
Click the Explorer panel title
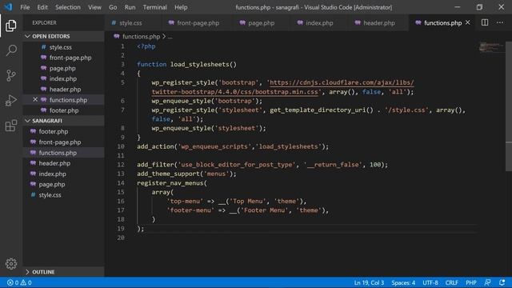coord(45,23)
